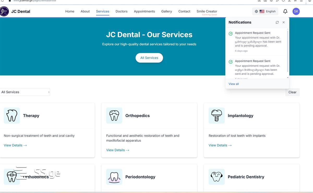Open the Doctors page
Viewport: 313px width, 193px height.
pos(122,11)
